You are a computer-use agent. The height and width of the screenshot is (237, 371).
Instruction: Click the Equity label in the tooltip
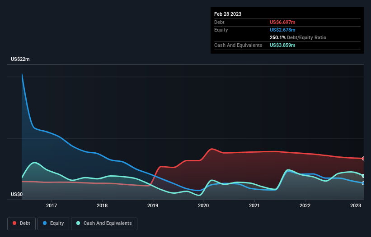(221, 30)
